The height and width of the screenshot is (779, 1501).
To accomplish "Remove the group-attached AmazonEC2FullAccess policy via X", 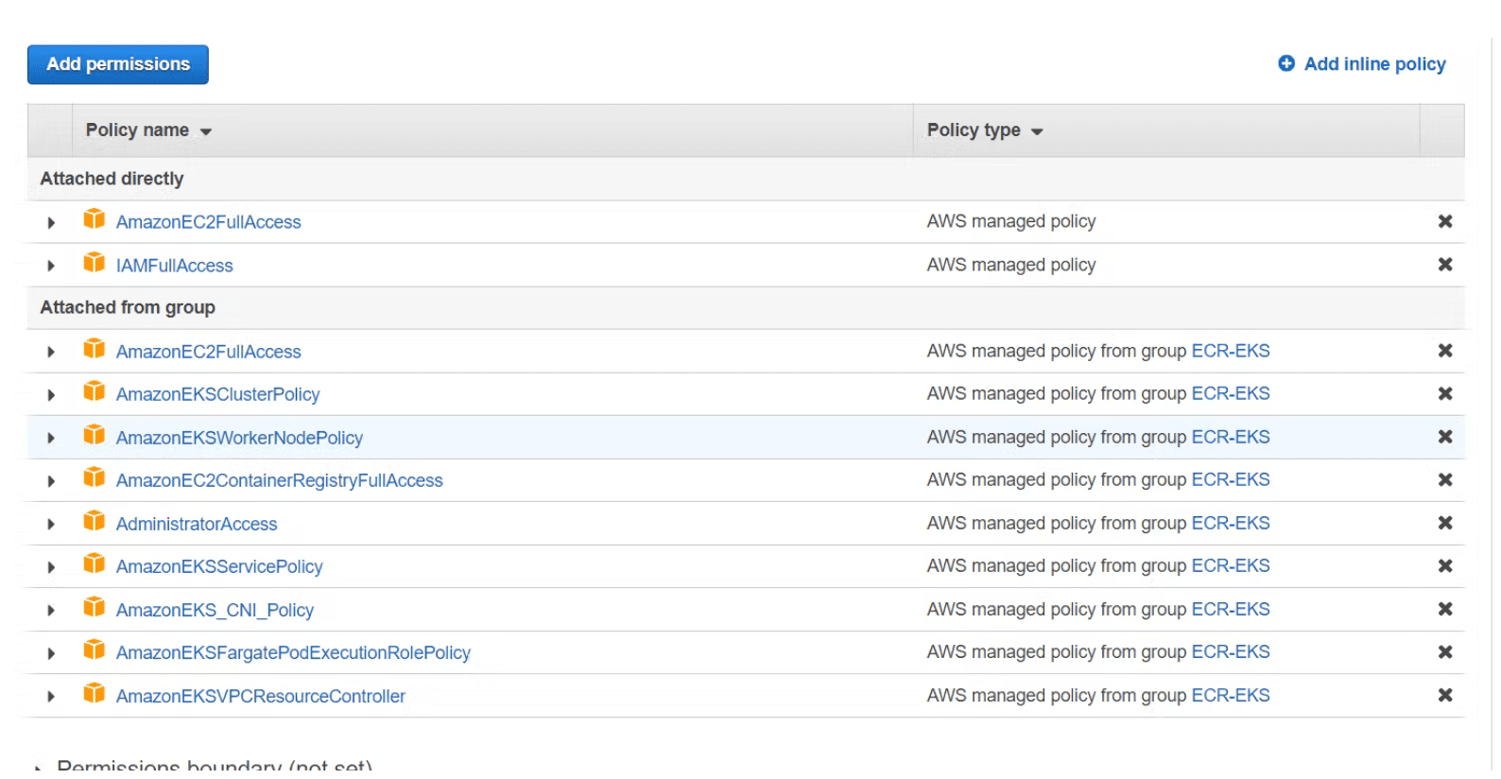I will 1445,351.
